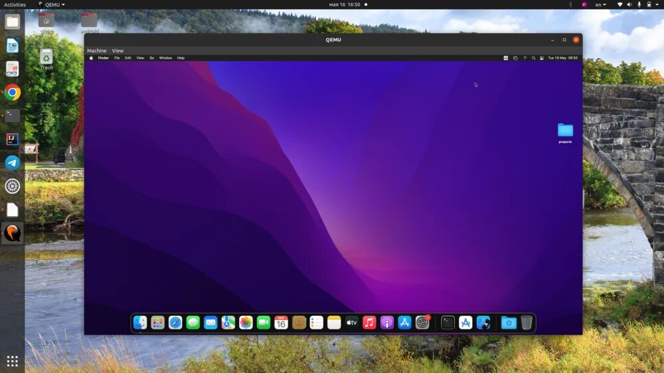Image resolution: width=664 pixels, height=373 pixels.
Task: Show Applications grid in Ubuntu dock
Action: (12, 361)
